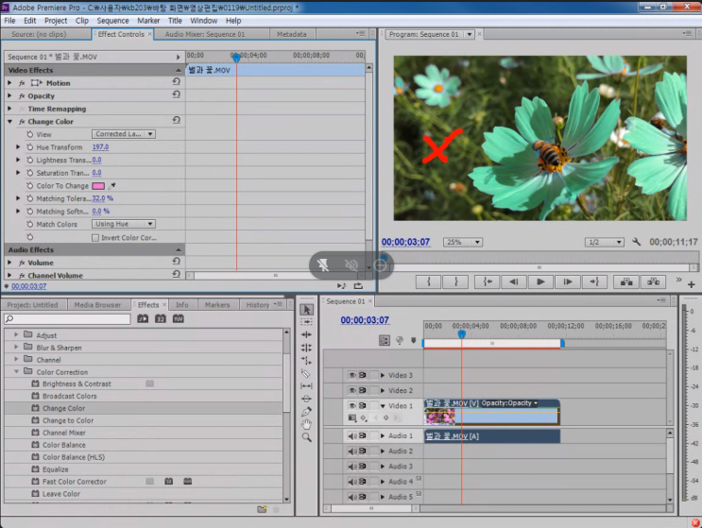Click the pink Color To Change swatch
Image resolution: width=702 pixels, height=528 pixels.
coord(97,186)
